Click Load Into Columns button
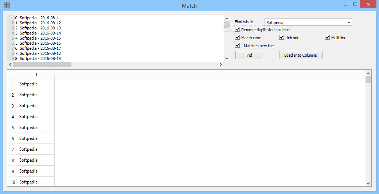 point(301,55)
